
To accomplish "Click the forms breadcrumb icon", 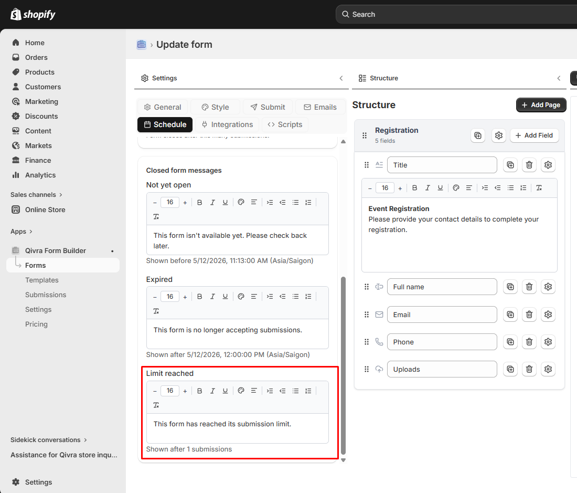I will [141, 45].
